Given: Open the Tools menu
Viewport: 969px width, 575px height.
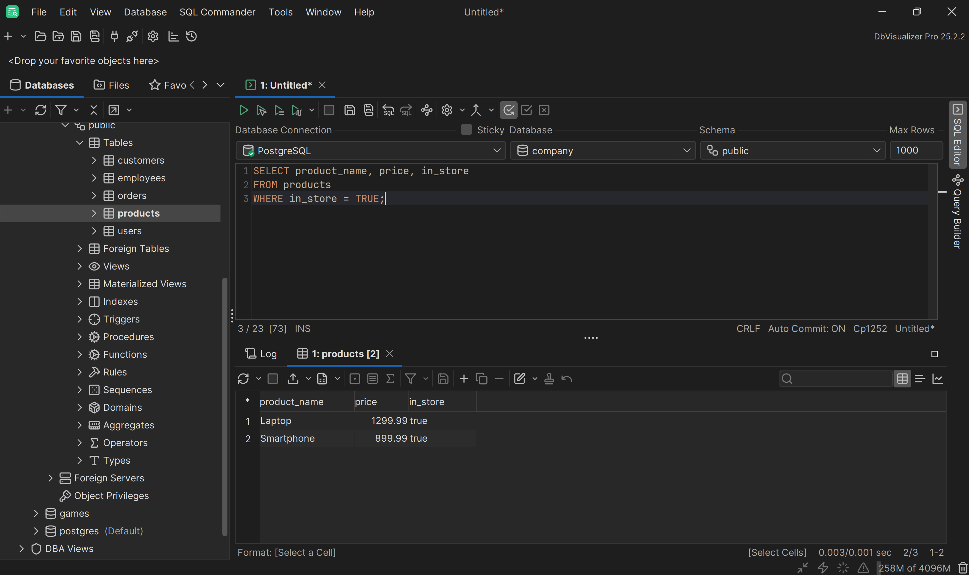Looking at the screenshot, I should (280, 12).
